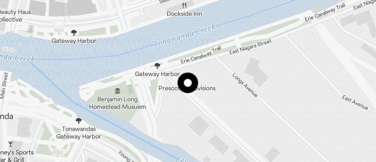The height and width of the screenshot is (162, 376).
Task: Click the Longs Avenue street label
Action: pos(245,85)
